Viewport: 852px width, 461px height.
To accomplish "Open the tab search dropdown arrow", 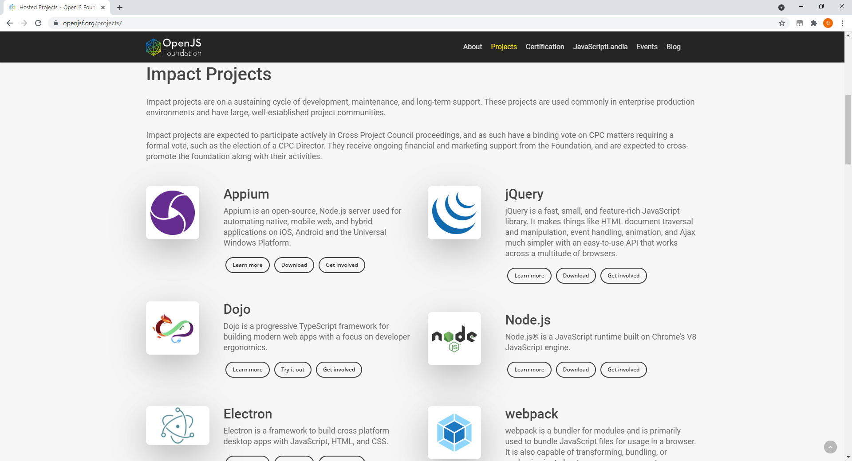I will point(781,8).
